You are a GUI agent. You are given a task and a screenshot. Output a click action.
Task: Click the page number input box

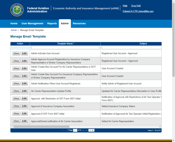click(75, 130)
